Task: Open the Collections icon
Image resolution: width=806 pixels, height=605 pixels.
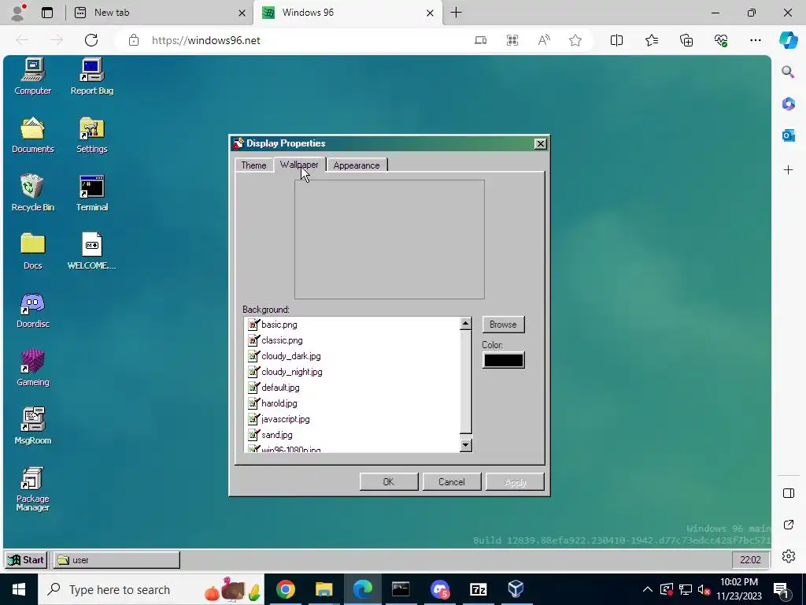Action: click(x=686, y=40)
